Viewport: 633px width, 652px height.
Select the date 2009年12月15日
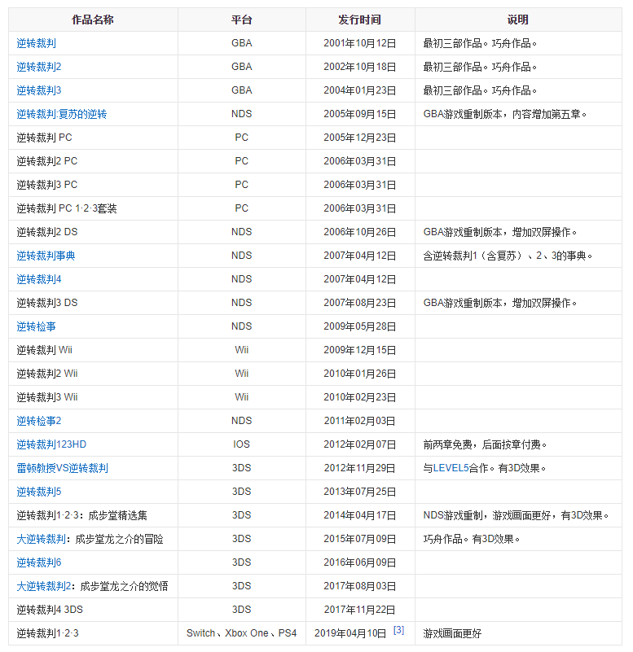coord(360,350)
